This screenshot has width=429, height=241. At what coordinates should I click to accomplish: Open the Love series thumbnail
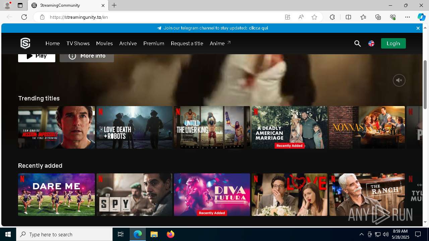289,194
